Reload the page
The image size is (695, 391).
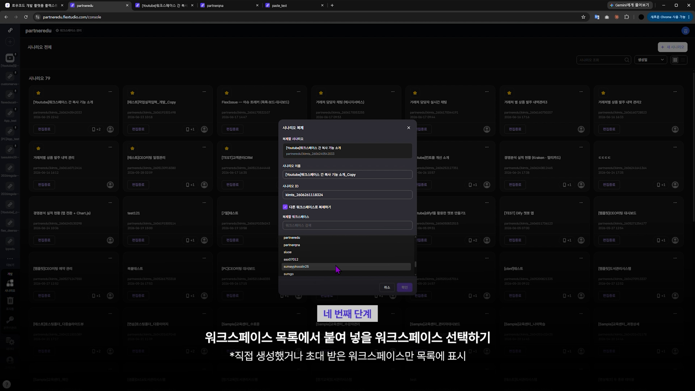(x=26, y=17)
